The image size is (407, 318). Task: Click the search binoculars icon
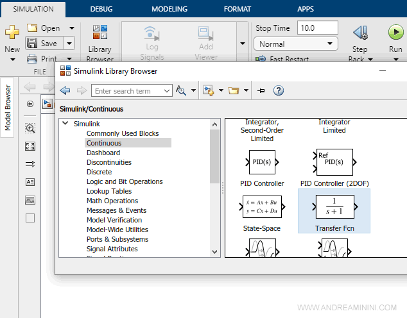(181, 90)
